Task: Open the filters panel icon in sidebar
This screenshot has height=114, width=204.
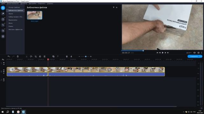Action: pos(3,14)
